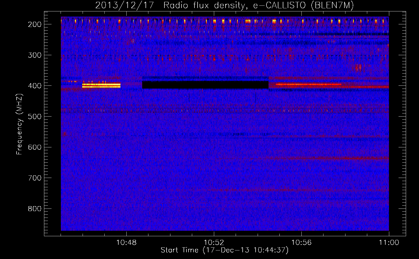
Task: Click the 300 frequency tick label
Action: click(34, 55)
